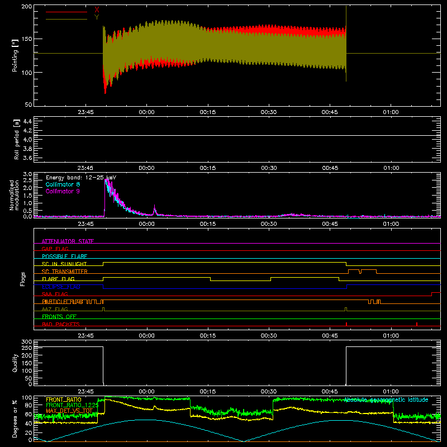
Task: Click the cyan 'Collimator 8' legend entry
Action: (63, 184)
